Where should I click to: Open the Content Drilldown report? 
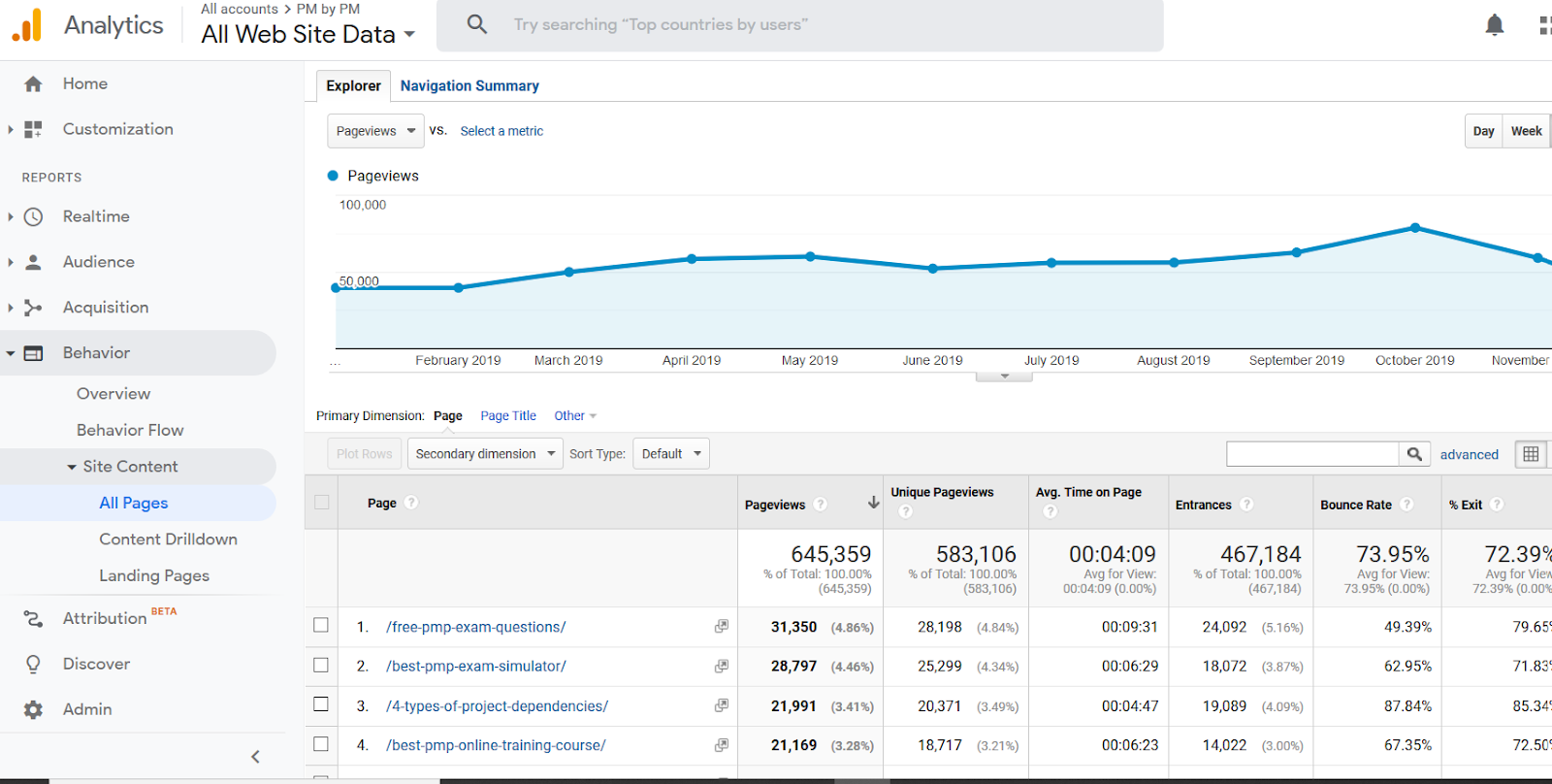(168, 539)
